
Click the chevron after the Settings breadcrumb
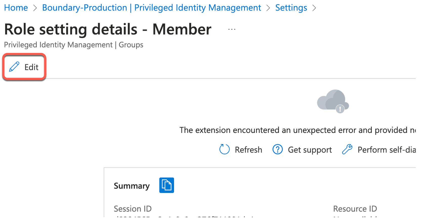(314, 8)
